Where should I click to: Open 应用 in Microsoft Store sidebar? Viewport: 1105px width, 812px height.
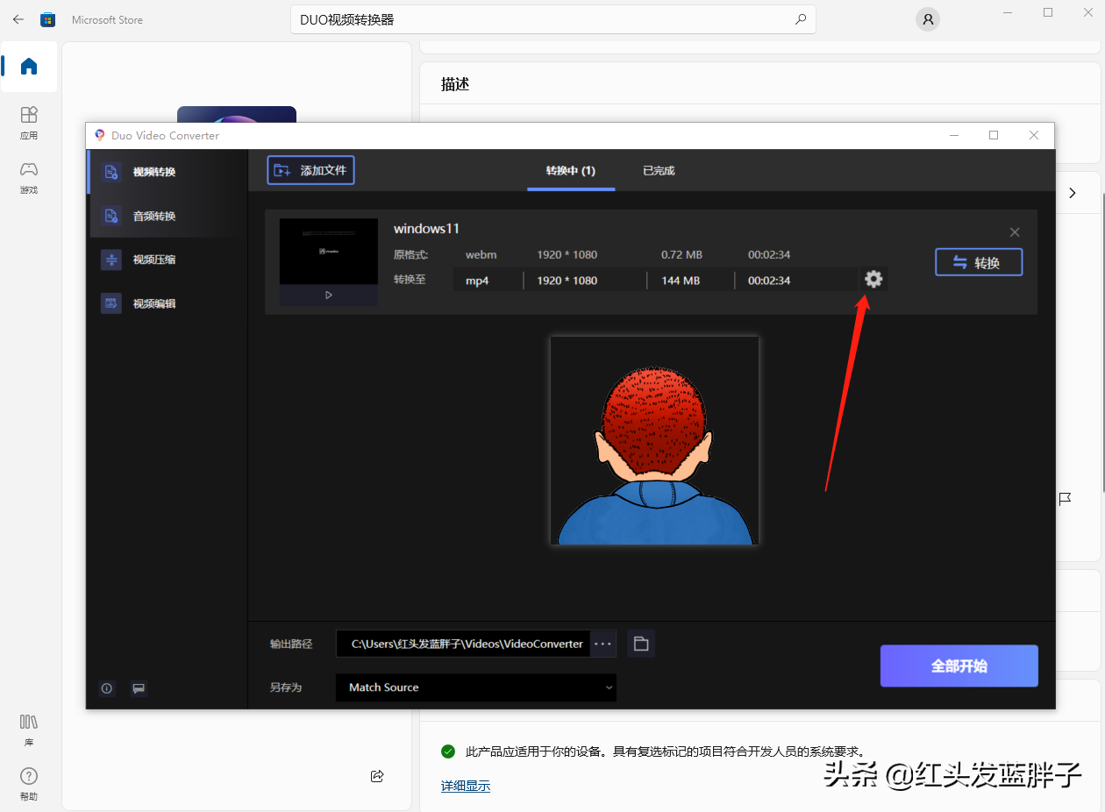pos(29,123)
